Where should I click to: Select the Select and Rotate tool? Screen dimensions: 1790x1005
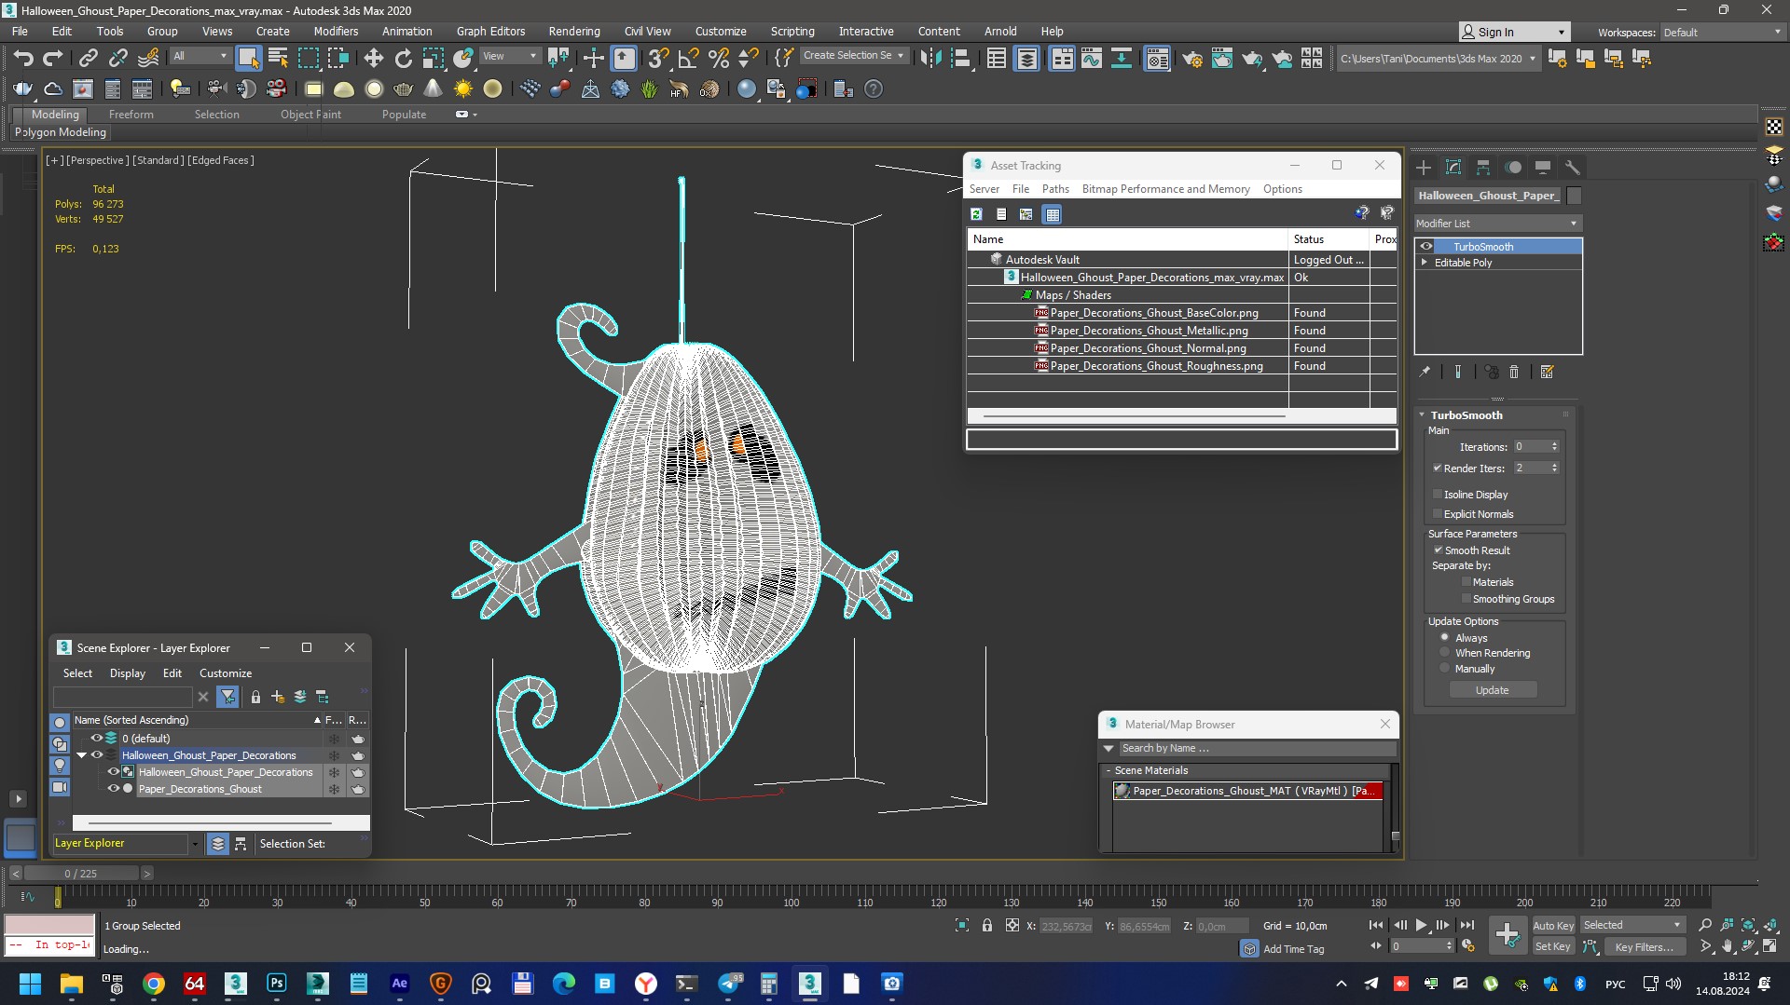(403, 59)
